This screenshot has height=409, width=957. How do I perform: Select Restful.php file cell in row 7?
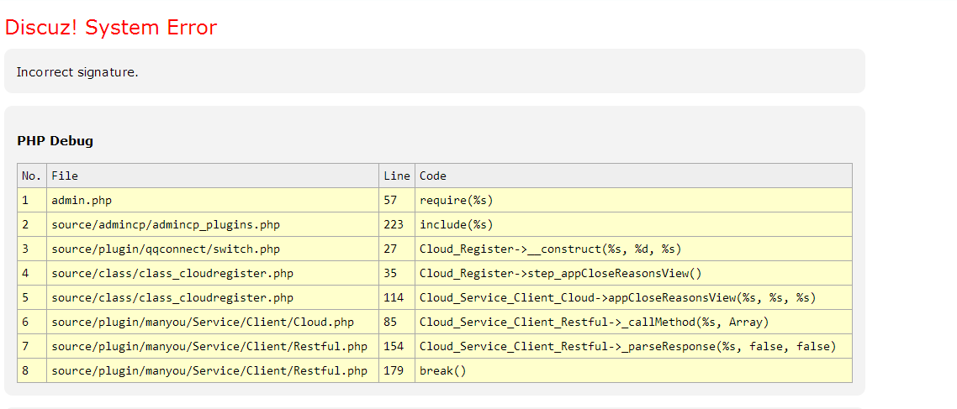(x=213, y=346)
